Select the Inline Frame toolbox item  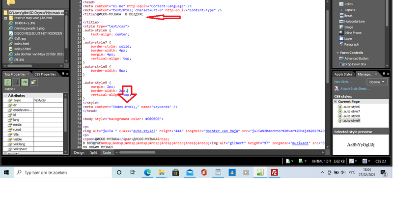(353, 33)
